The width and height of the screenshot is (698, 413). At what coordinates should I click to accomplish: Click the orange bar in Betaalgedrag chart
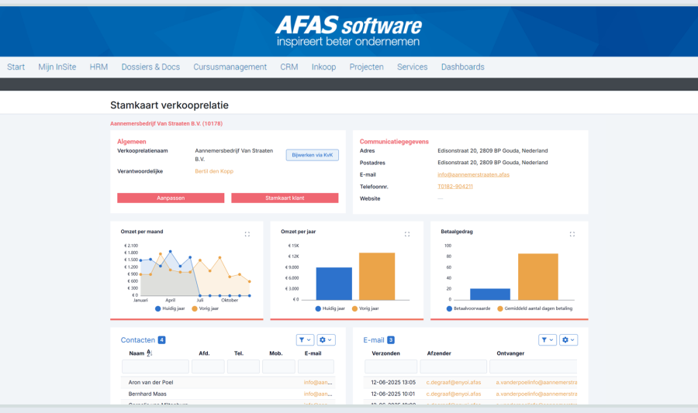pos(537,277)
